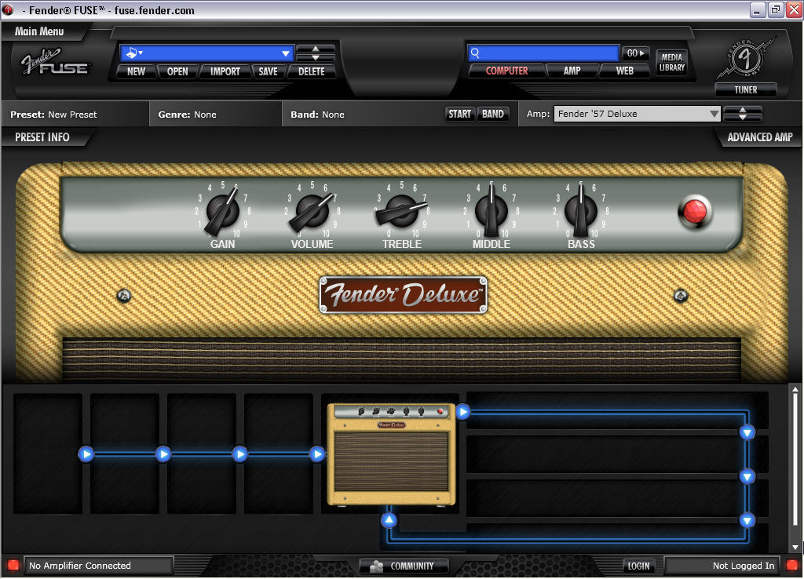
Task: Click the SAVE button
Action: pos(269,71)
